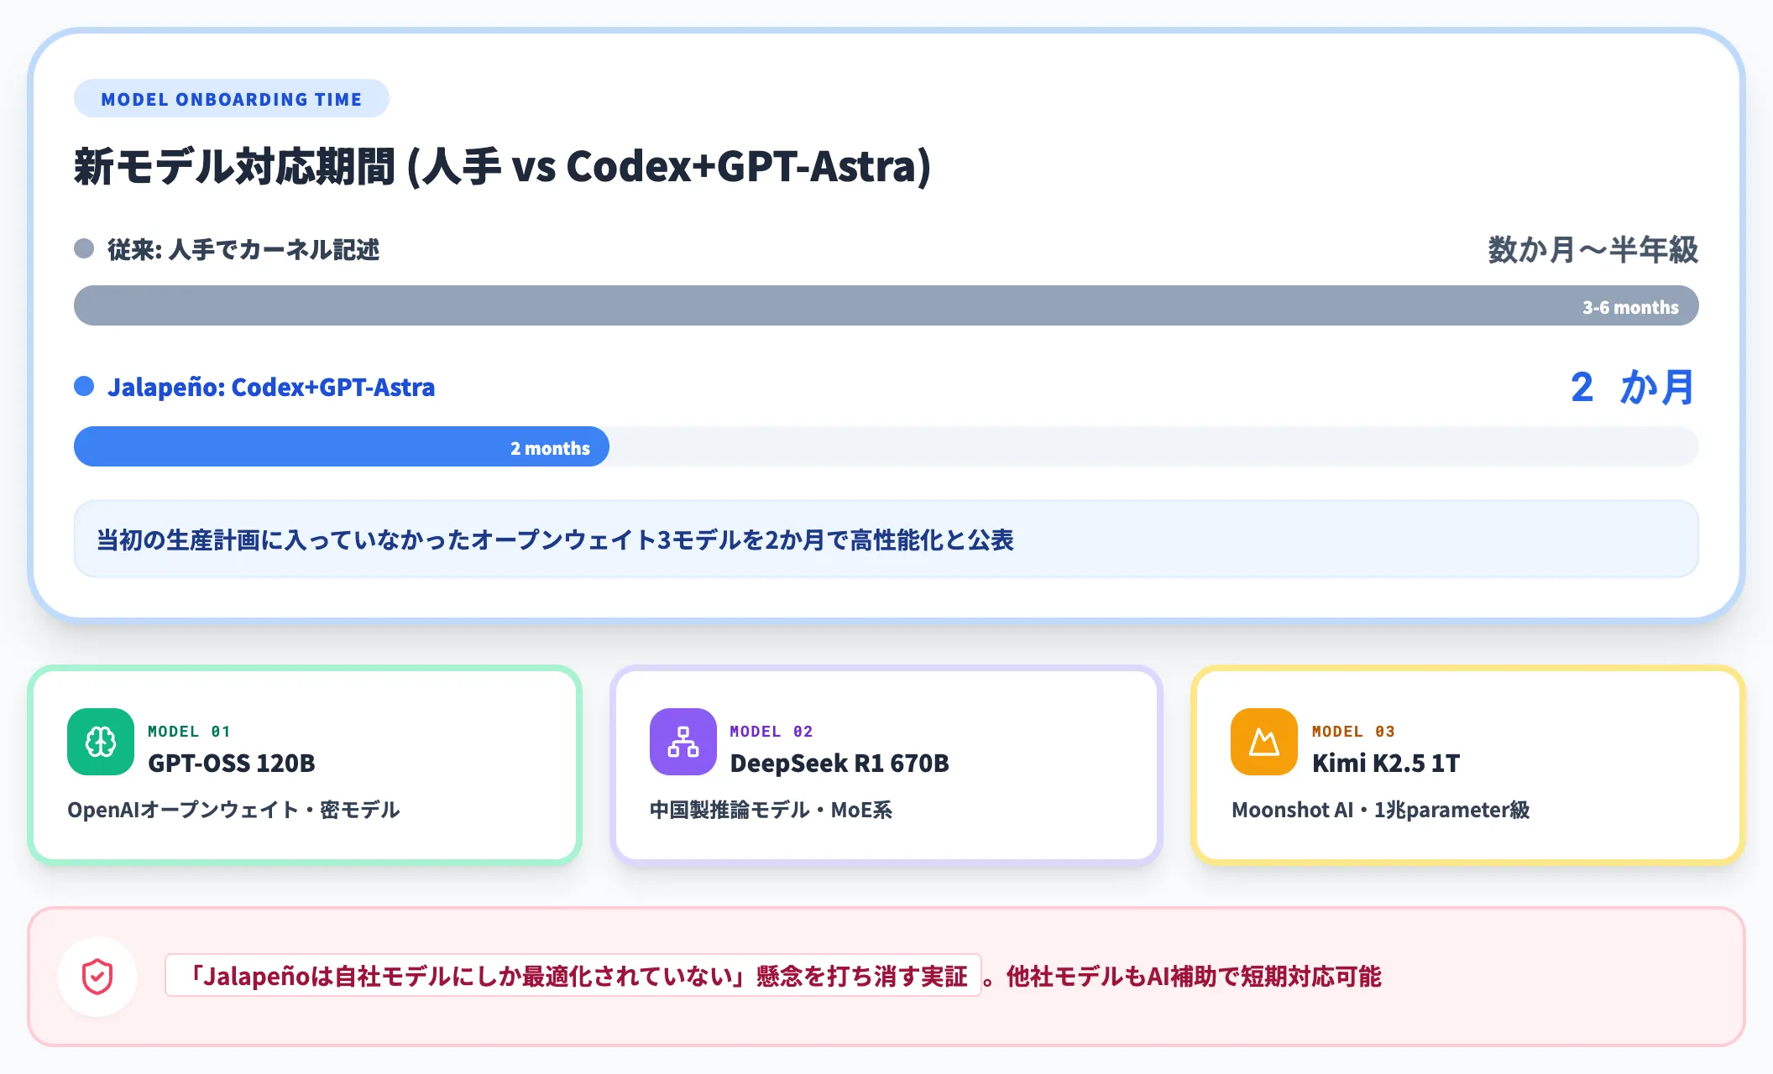
Task: Click the large blue 2 か月 value
Action: pos(1633,387)
